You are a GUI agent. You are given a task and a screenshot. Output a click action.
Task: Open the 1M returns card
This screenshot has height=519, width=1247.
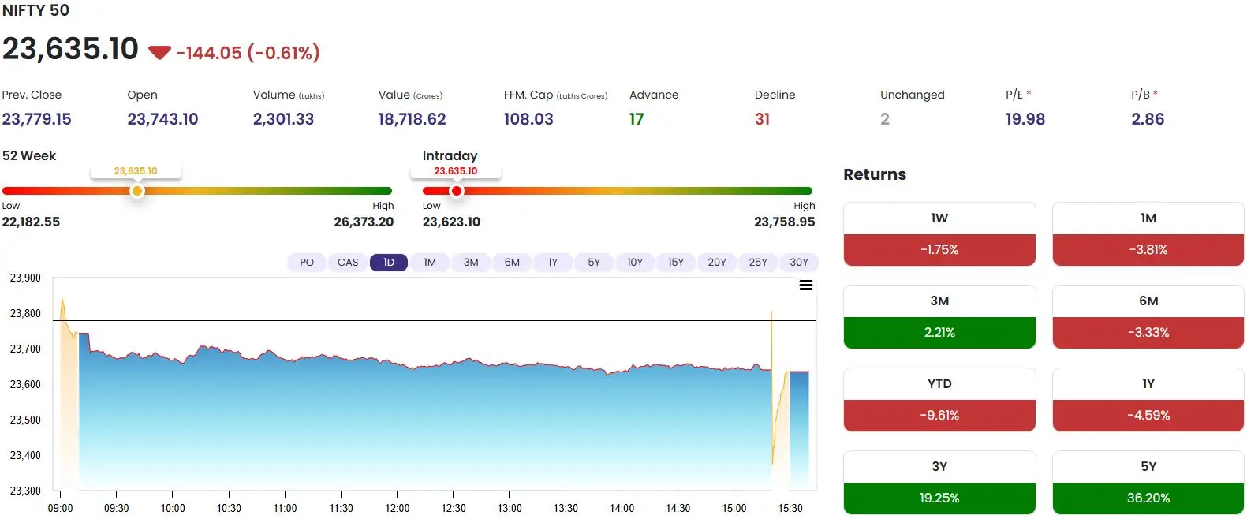(x=1148, y=234)
